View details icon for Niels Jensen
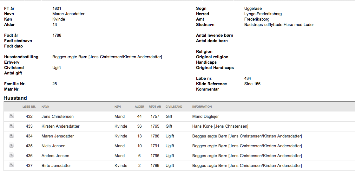 click(11, 145)
